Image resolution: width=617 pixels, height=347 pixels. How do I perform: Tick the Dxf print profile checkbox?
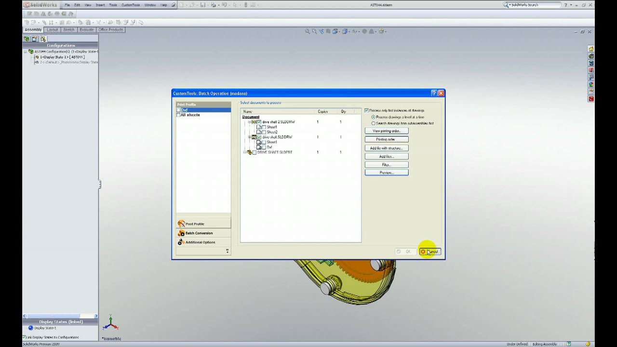pos(178,110)
